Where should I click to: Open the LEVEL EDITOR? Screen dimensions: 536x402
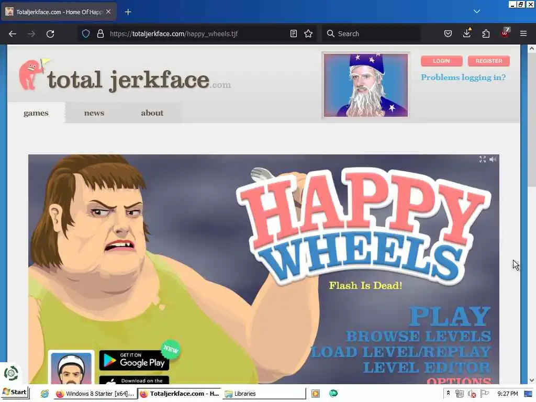click(x=427, y=367)
